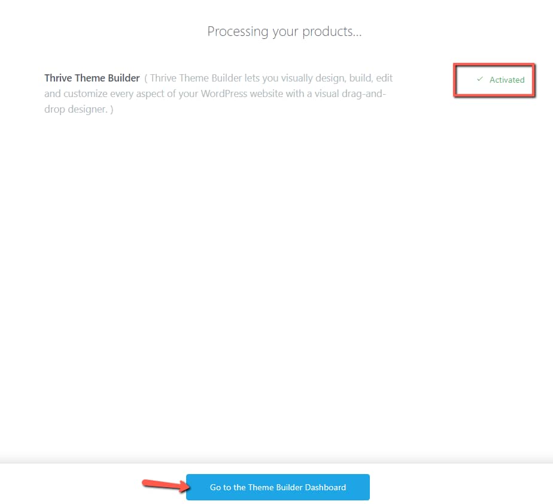The height and width of the screenshot is (504, 553).
Task: Click the horizontal divider line above the blue button
Action: click(276, 463)
